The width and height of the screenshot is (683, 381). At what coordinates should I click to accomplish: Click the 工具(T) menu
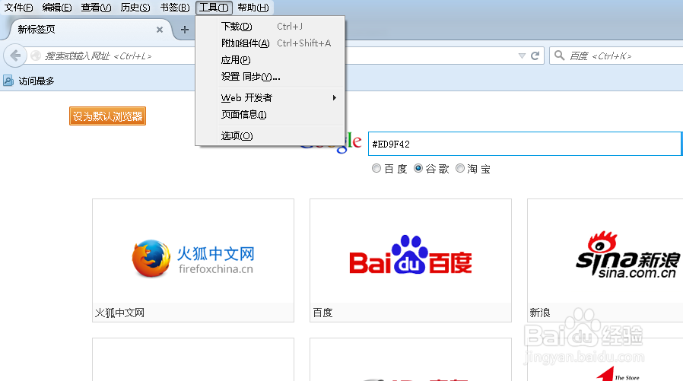(214, 8)
